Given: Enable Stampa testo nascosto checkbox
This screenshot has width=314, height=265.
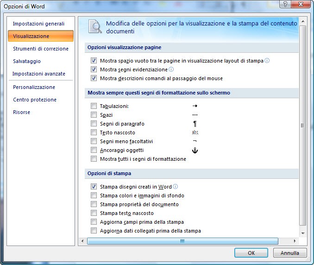Looking at the screenshot, I should (x=94, y=213).
